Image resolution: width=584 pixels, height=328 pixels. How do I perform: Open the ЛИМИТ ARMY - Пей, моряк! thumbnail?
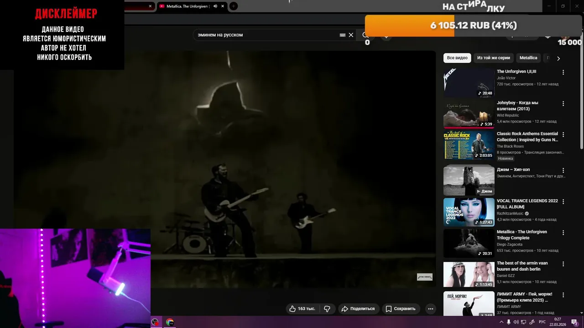(x=469, y=304)
